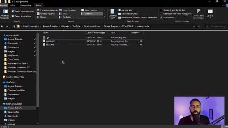Click Quadros do Canal breadcrumb

[x=92, y=26]
